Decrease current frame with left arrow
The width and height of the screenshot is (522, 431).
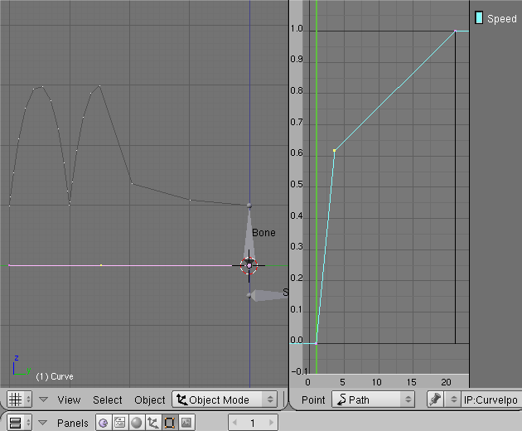234,423
